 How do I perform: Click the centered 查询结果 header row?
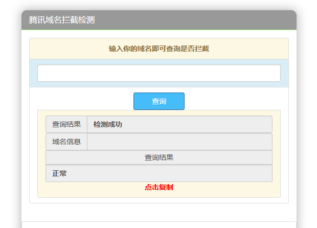pyautogui.click(x=159, y=157)
